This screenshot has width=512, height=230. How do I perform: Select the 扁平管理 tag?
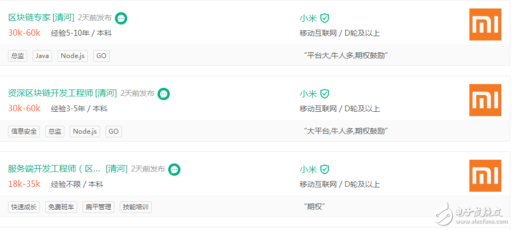click(98, 207)
